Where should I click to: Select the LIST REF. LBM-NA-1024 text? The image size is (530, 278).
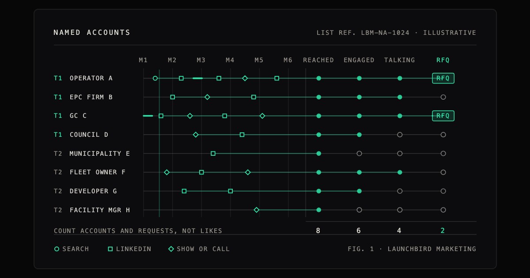tap(363, 33)
